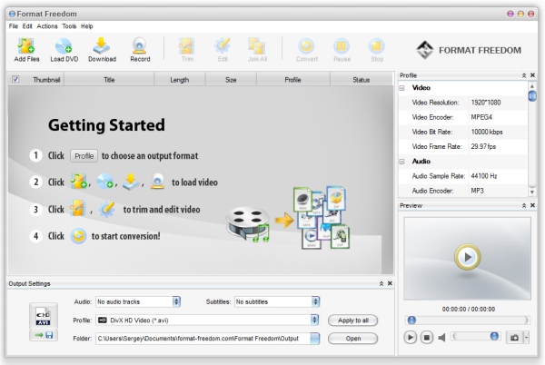Click the Status column header
The height and width of the screenshot is (365, 545).
click(362, 80)
